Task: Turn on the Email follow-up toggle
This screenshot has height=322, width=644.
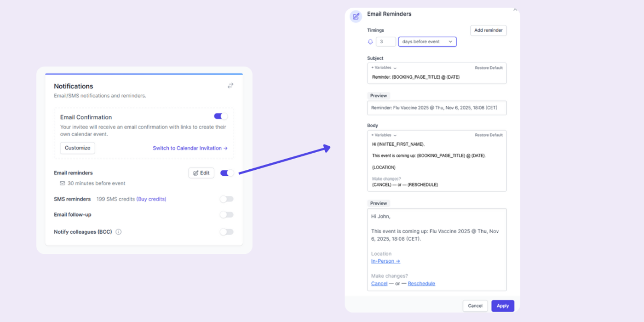Action: [226, 214]
